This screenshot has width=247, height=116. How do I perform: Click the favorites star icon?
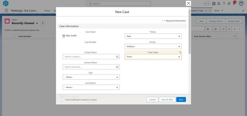(x=205, y=4)
